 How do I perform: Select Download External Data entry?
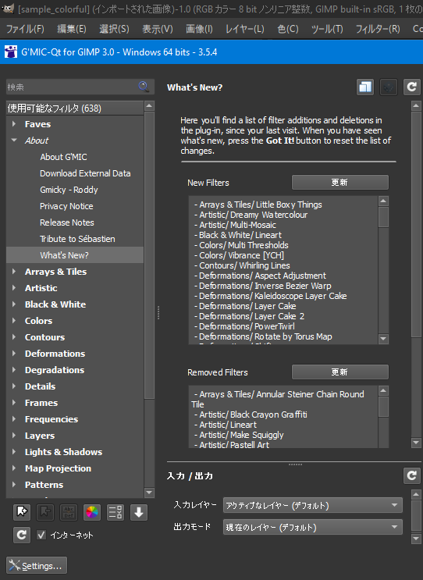tap(85, 173)
